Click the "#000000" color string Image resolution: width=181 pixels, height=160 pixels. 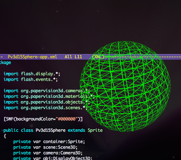tap(67, 119)
